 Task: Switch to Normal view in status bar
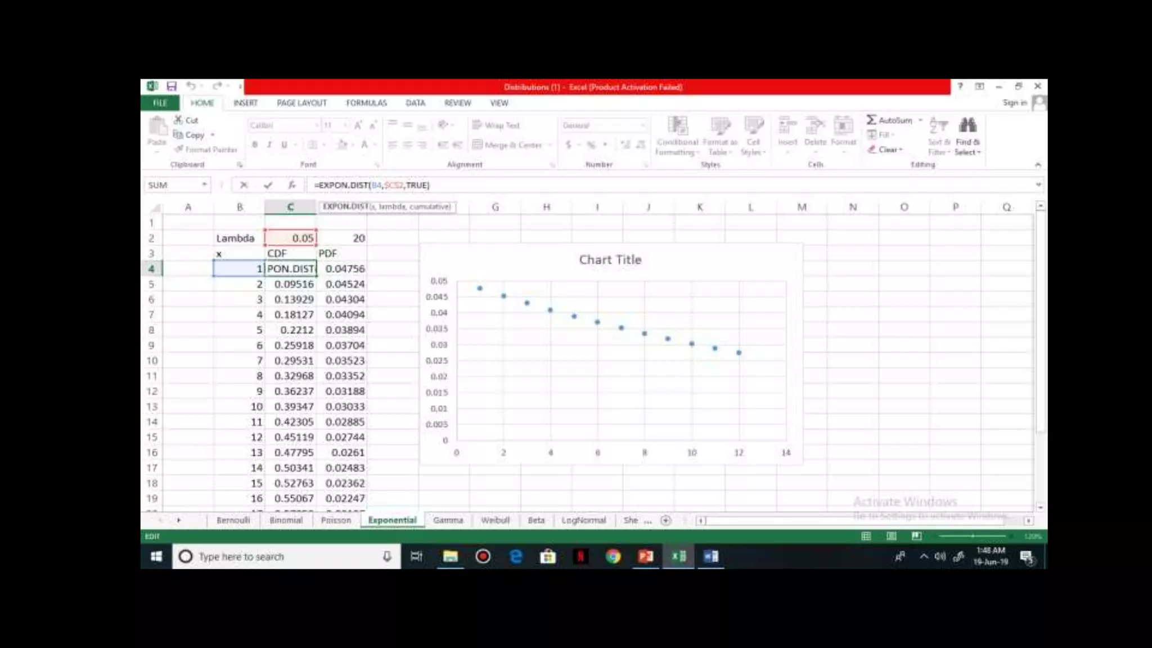click(x=866, y=536)
